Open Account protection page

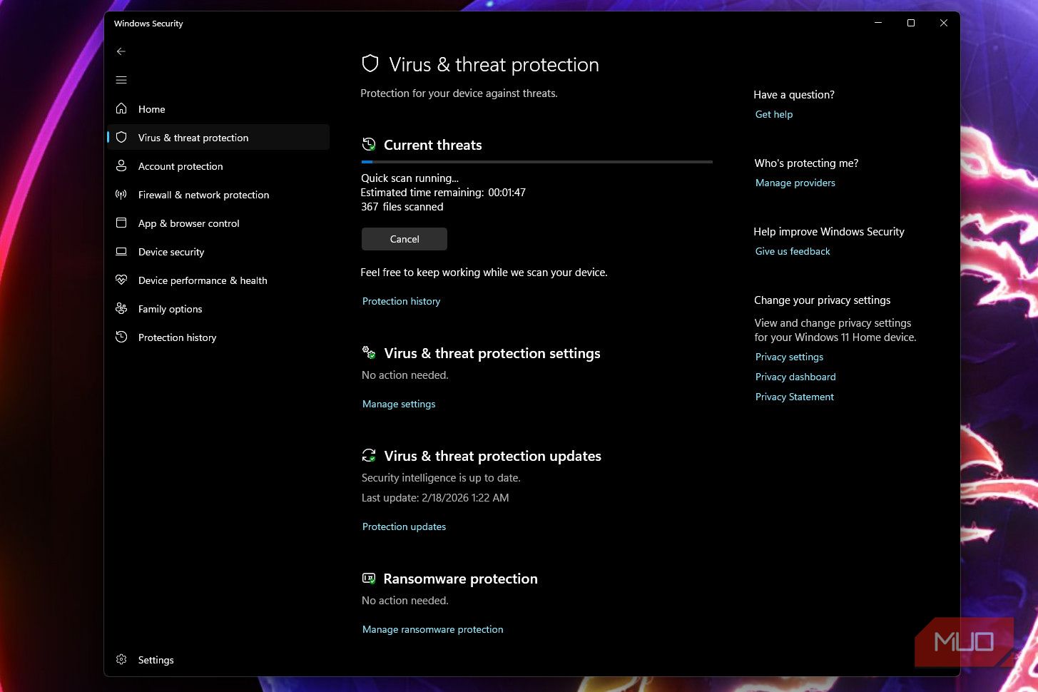coord(218,166)
